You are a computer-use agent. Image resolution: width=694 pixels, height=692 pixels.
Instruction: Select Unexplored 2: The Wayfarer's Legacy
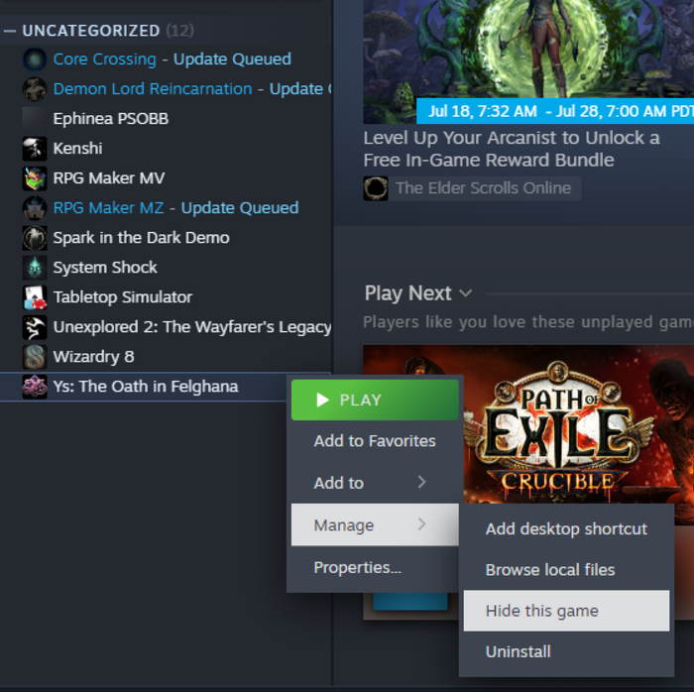[x=166, y=327]
